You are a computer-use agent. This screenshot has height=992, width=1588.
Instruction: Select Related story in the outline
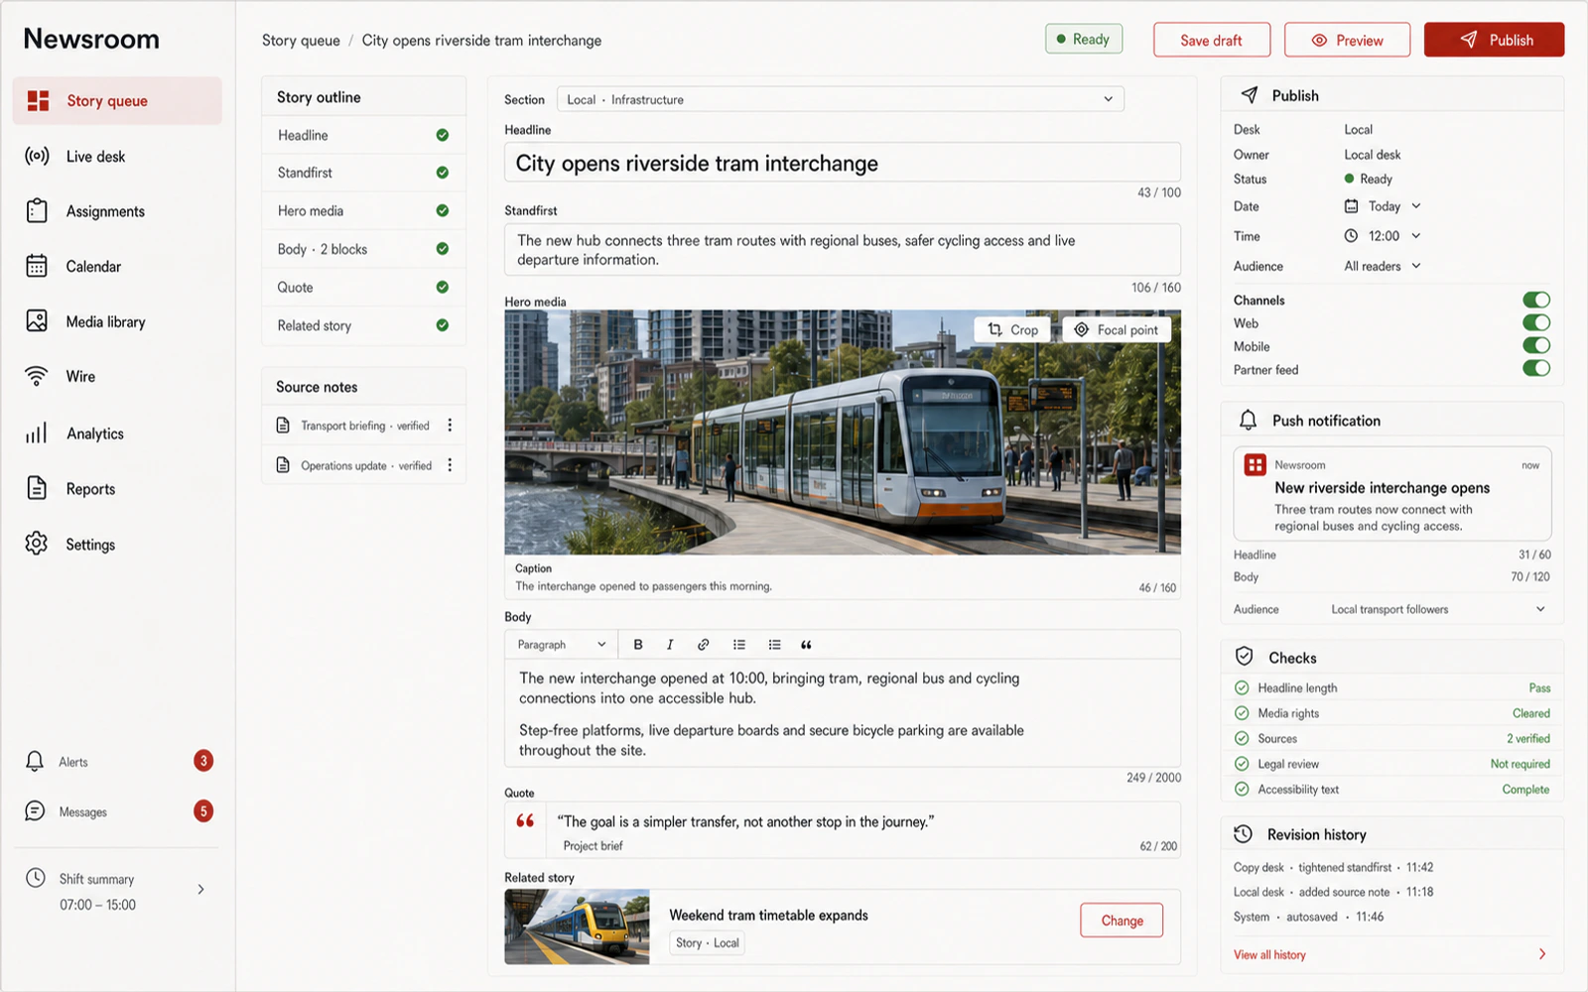363,325
